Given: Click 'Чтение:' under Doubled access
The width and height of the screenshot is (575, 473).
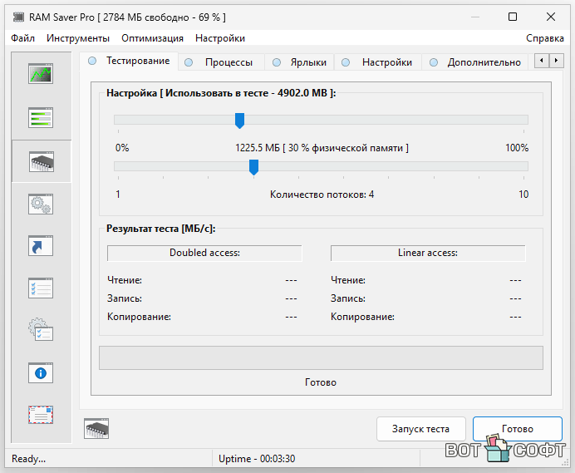Looking at the screenshot, I should [125, 280].
